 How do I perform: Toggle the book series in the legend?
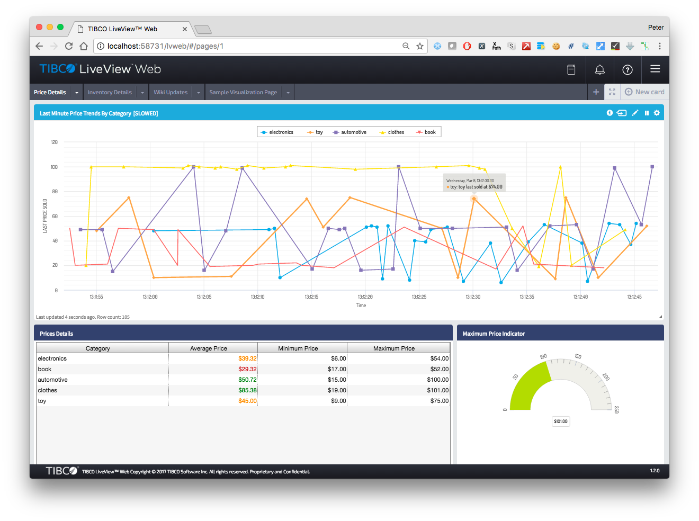click(426, 132)
